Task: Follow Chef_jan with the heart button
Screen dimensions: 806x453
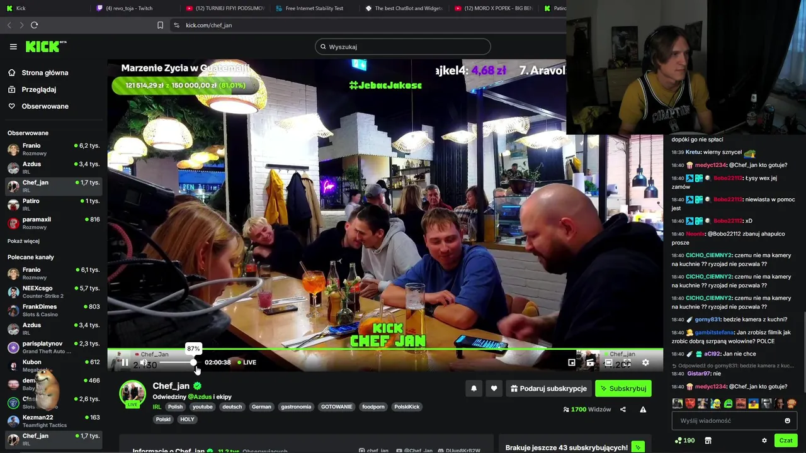Action: pyautogui.click(x=494, y=389)
